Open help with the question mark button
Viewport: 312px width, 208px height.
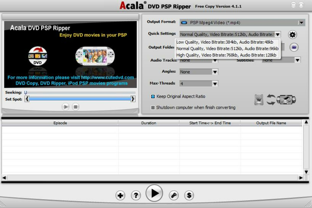136,195
